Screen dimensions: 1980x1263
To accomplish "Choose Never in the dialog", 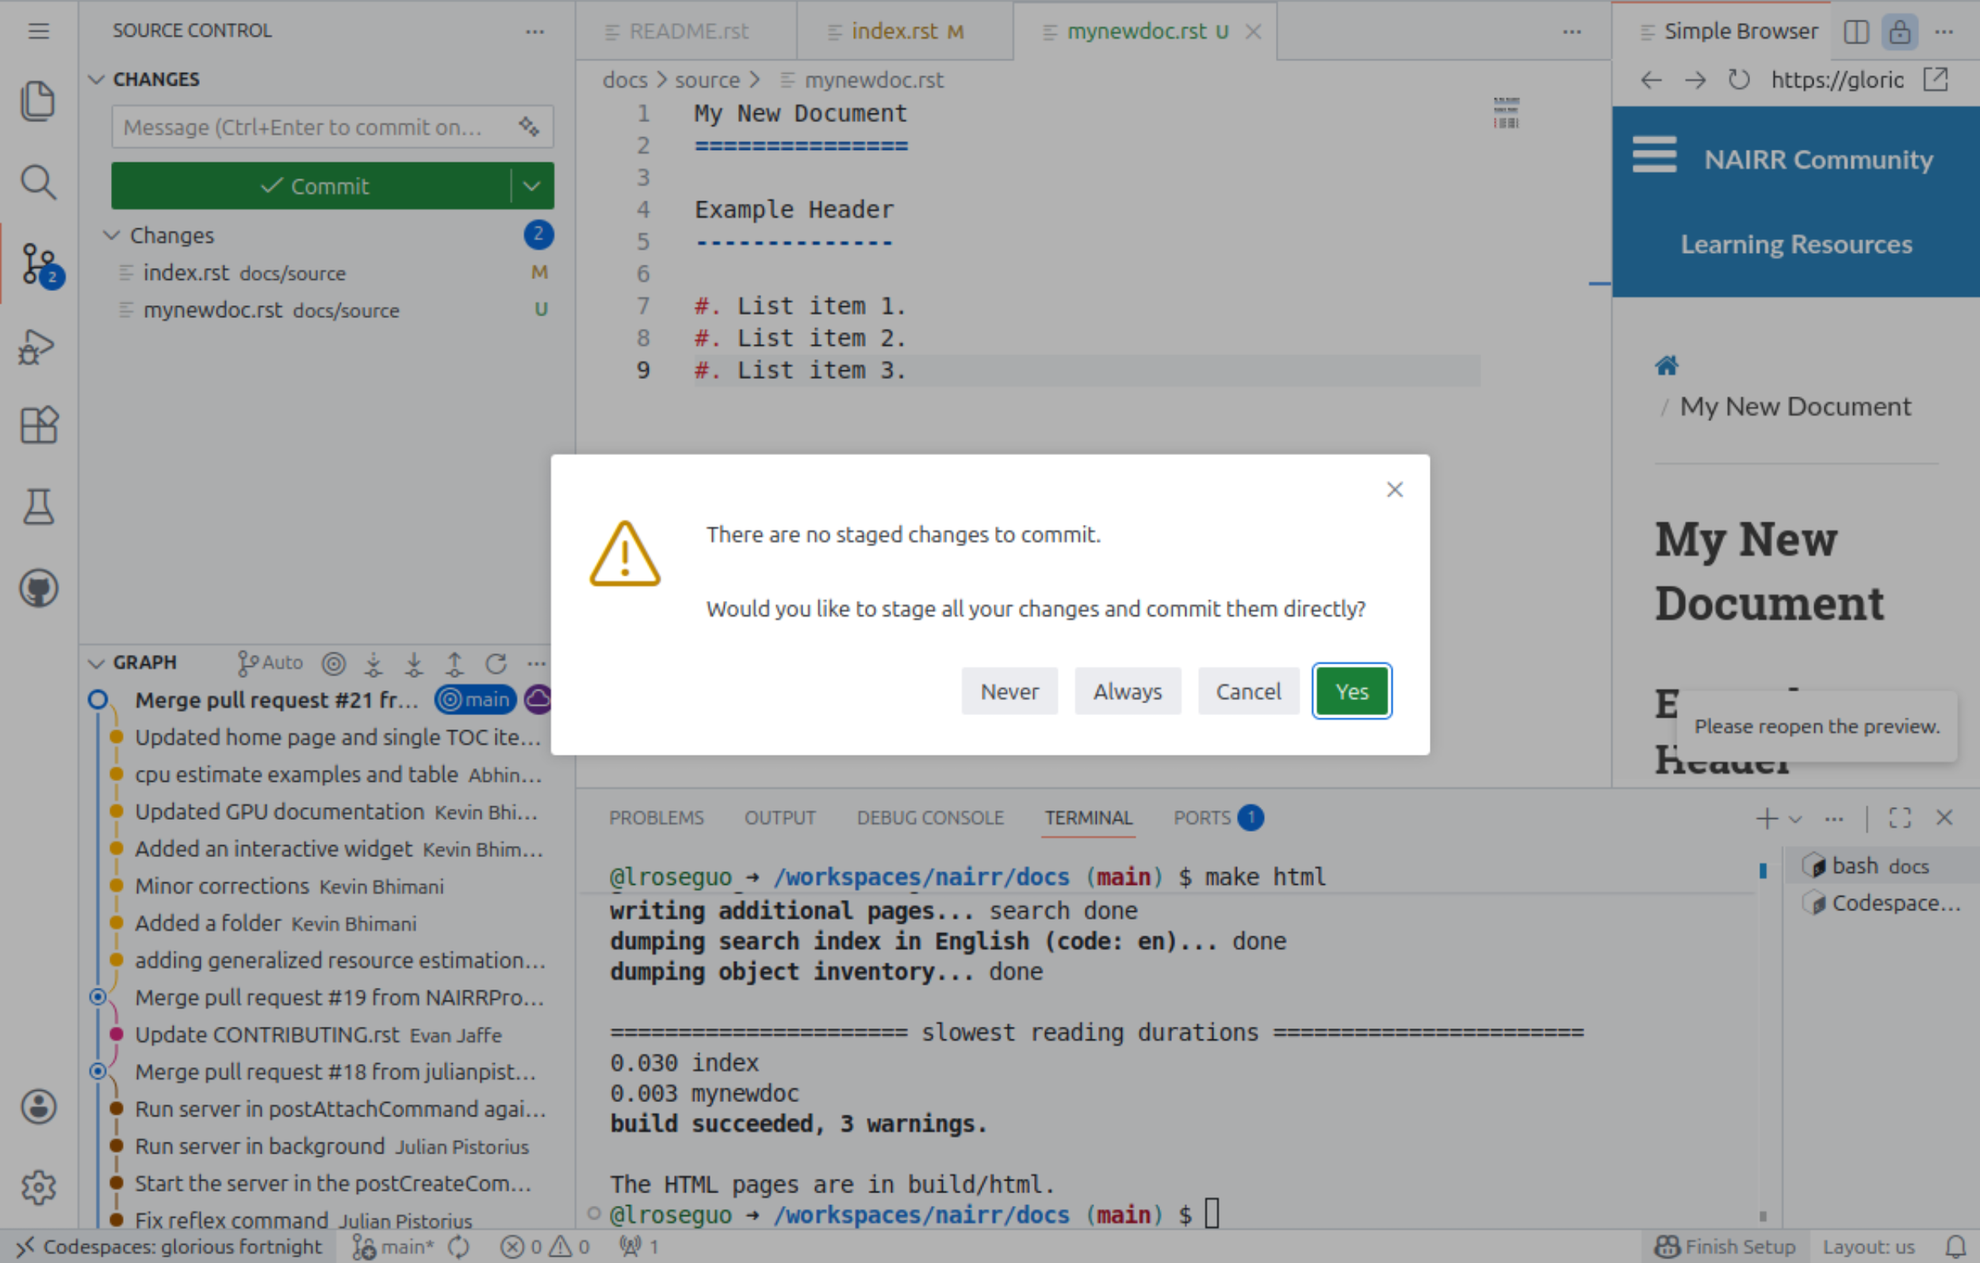I will click(x=1009, y=691).
